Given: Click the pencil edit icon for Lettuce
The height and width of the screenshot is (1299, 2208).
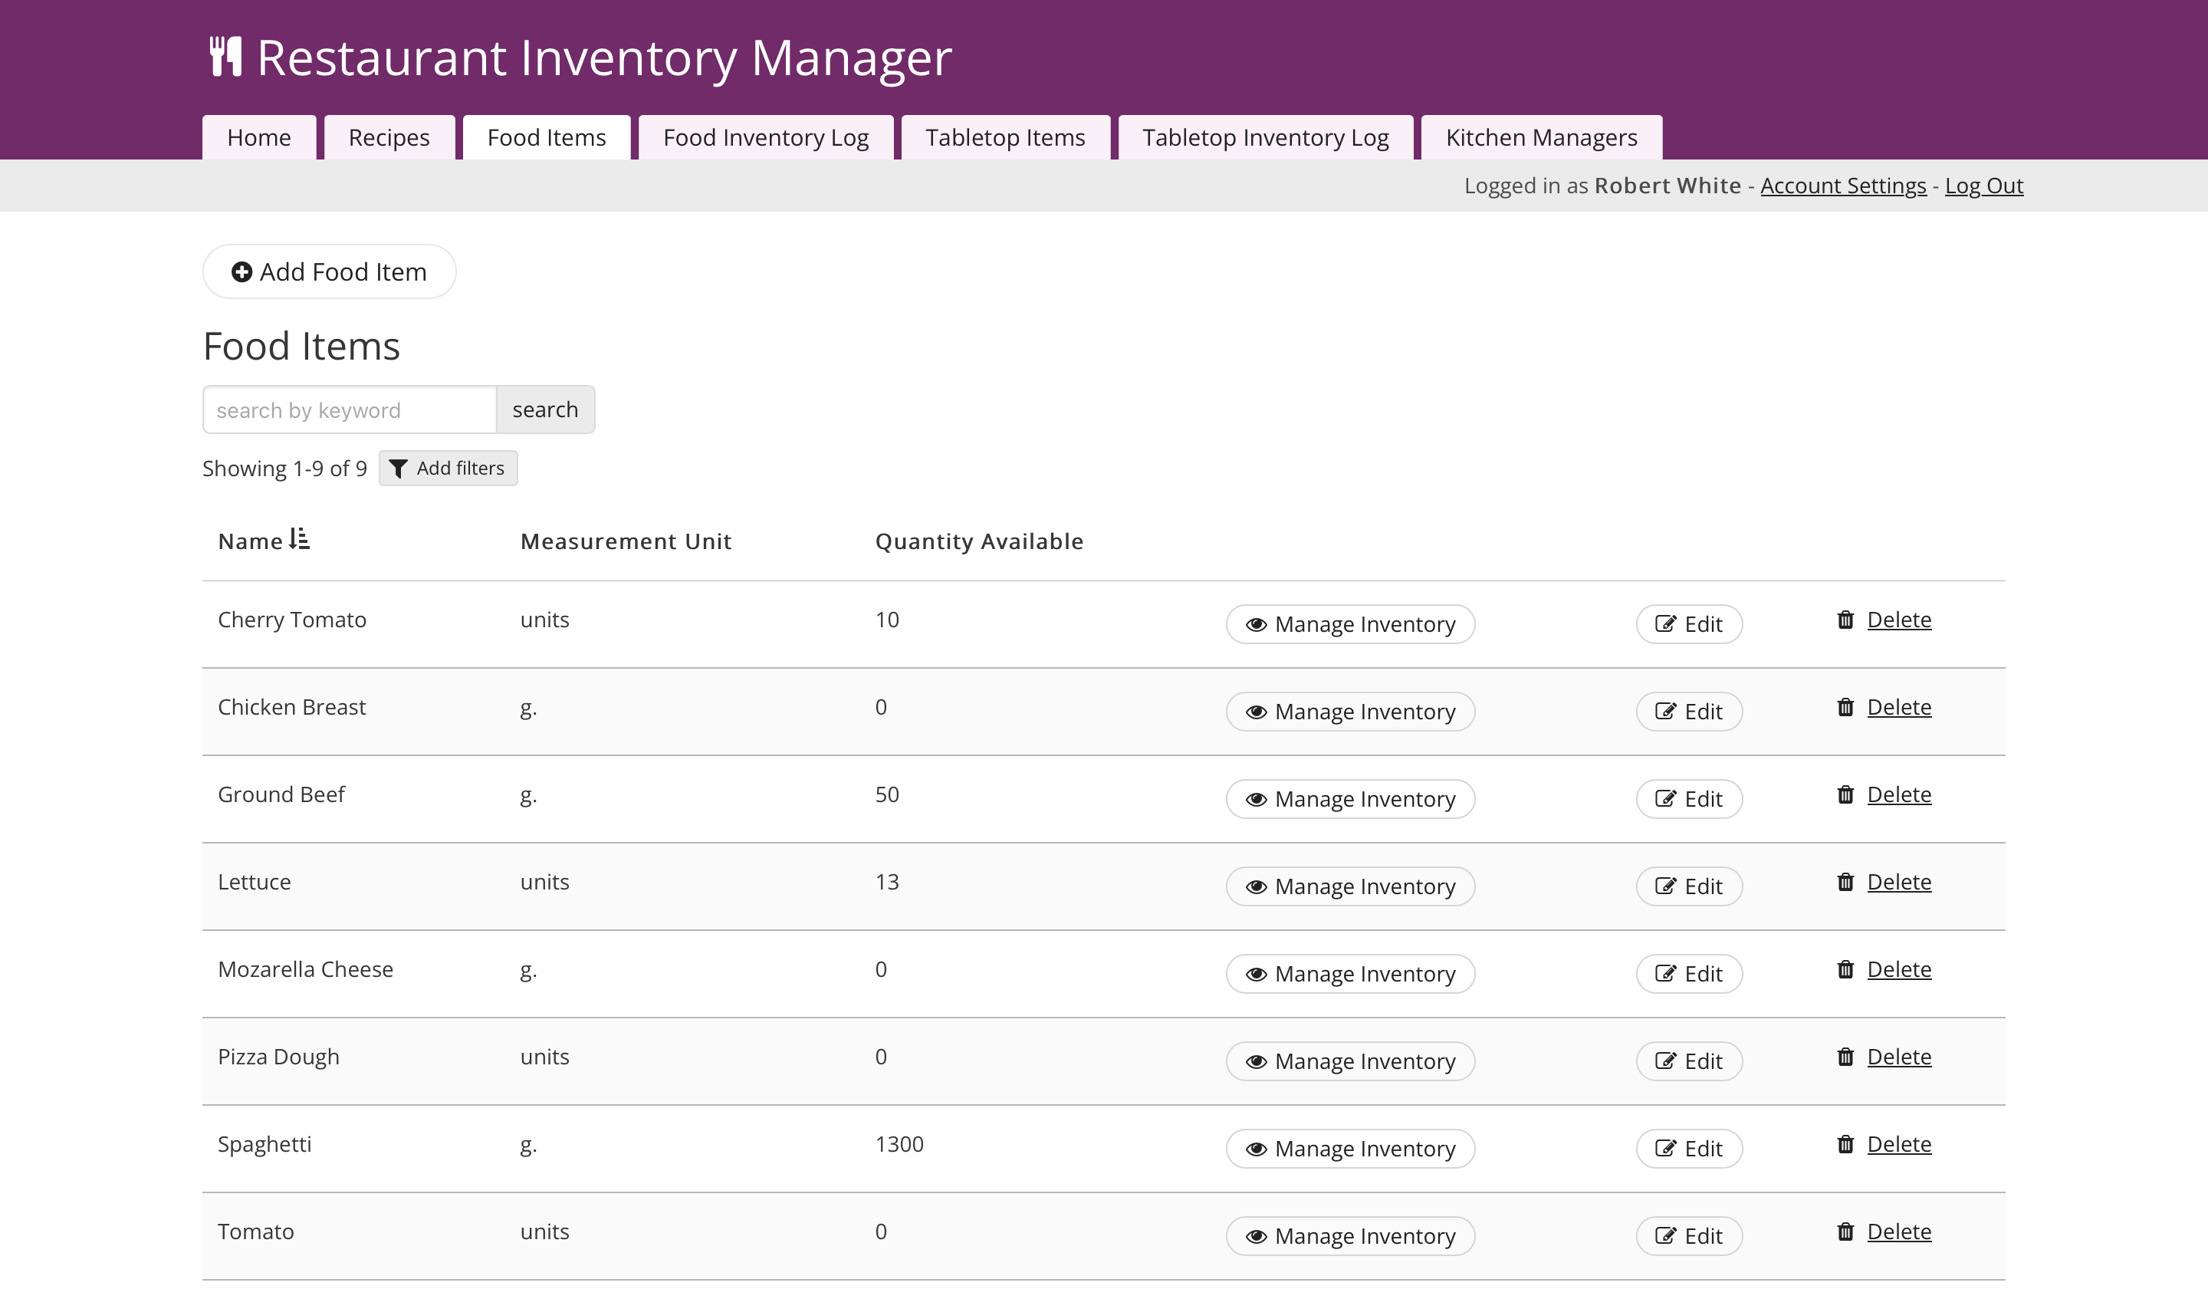Looking at the screenshot, I should 1664,886.
